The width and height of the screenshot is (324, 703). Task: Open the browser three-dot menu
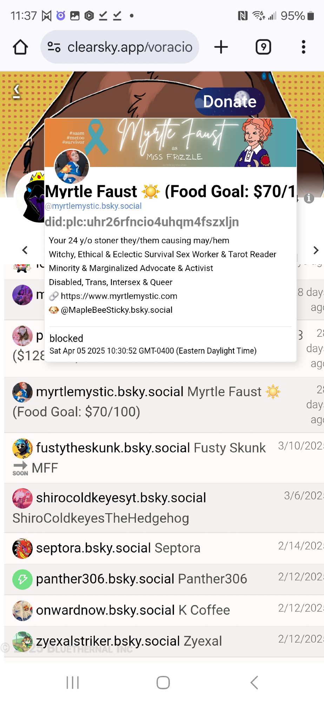304,47
